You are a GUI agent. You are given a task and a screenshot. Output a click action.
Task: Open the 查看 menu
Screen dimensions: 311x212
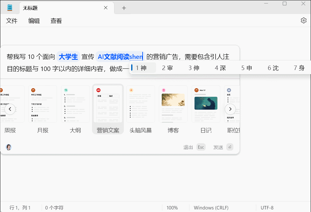click(56, 21)
